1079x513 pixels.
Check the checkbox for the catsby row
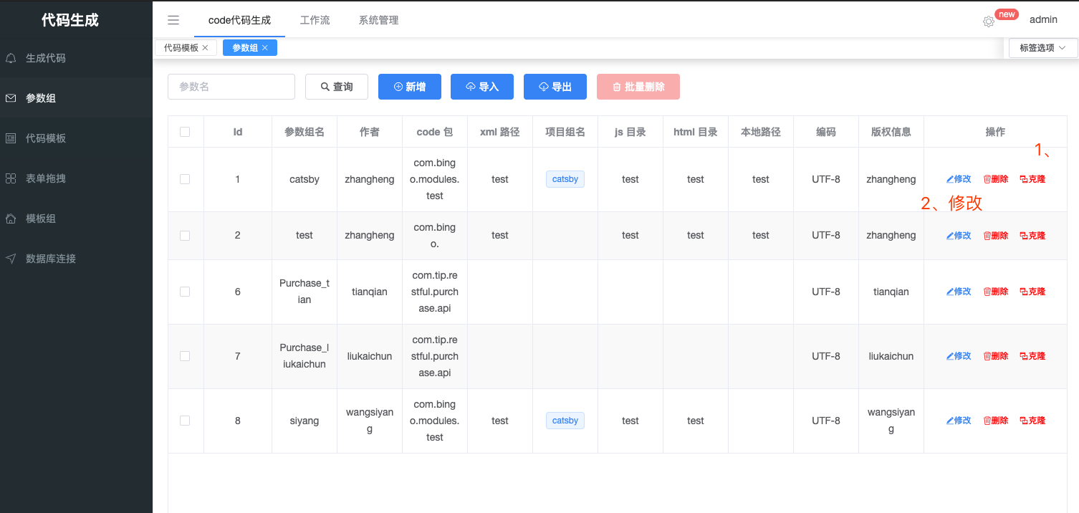[185, 179]
